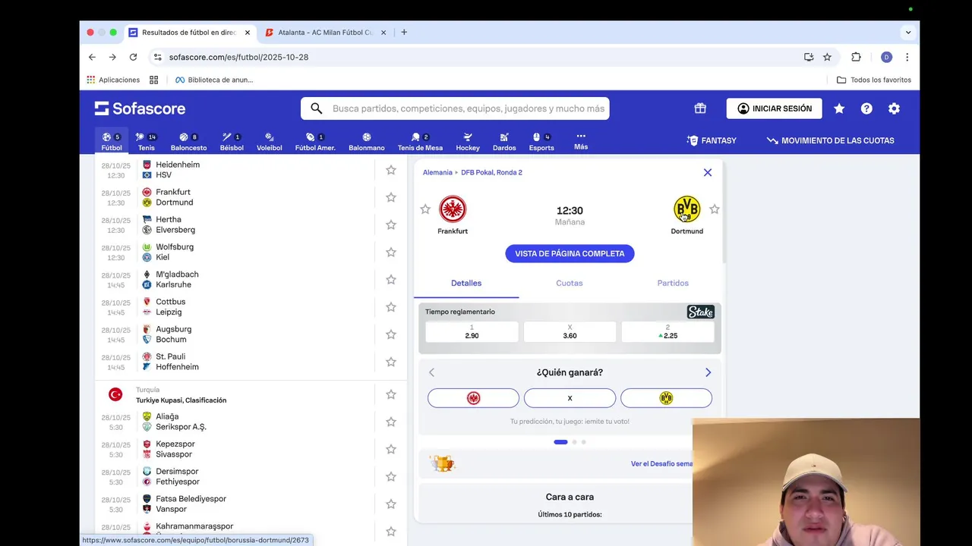The width and height of the screenshot is (972, 546).
Task: Open the Alemania breadcrumb link
Action: coord(437,172)
